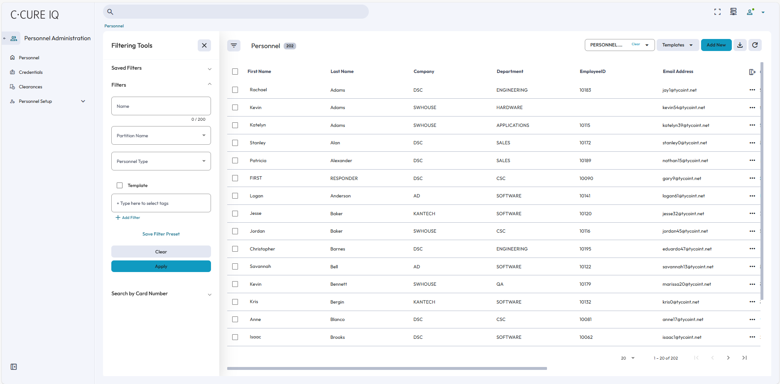Navigate to Clearances in sidebar
The image size is (780, 384).
pos(30,87)
